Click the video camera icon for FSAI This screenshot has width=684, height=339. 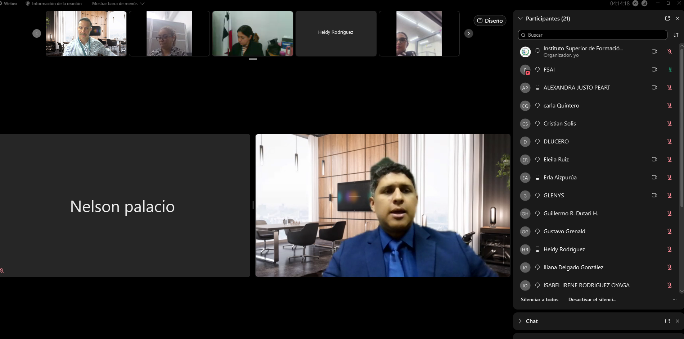pos(654,69)
